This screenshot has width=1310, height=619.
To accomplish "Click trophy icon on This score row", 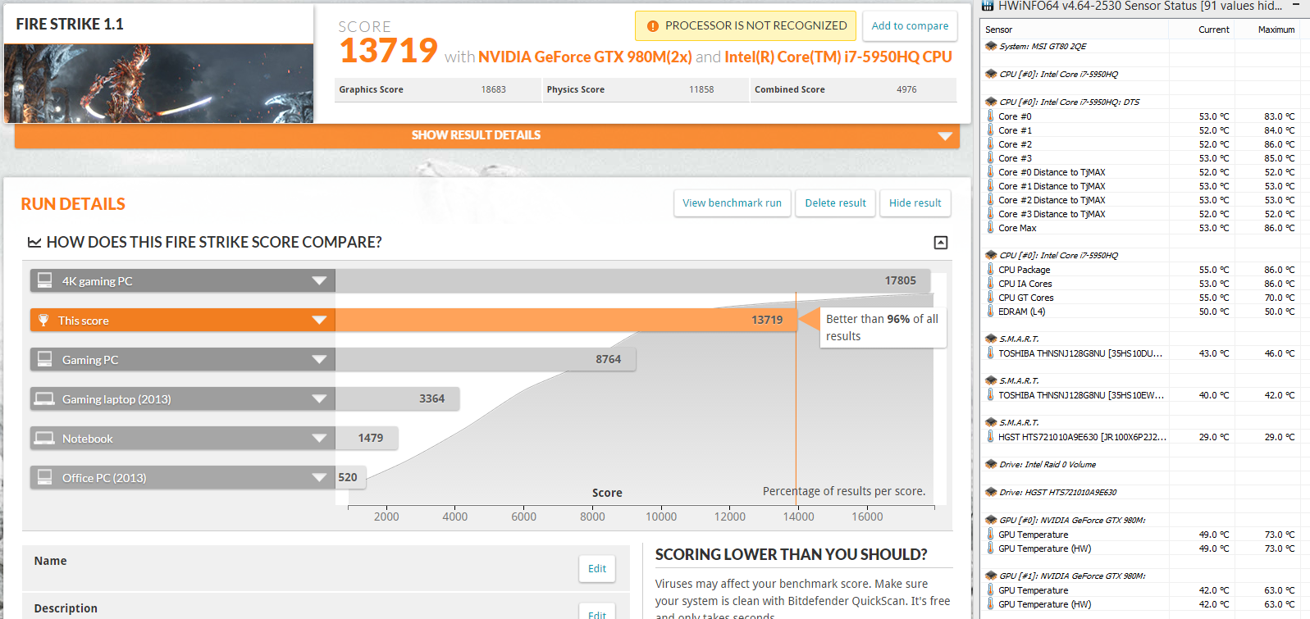I will [43, 320].
